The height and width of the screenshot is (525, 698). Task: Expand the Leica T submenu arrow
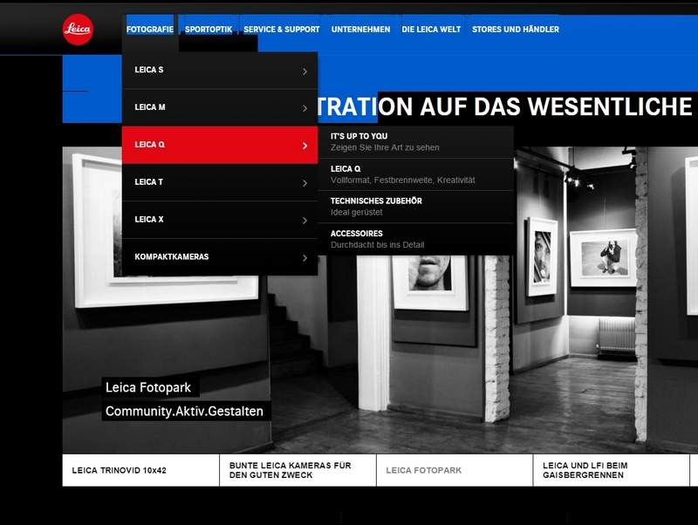[304, 183]
